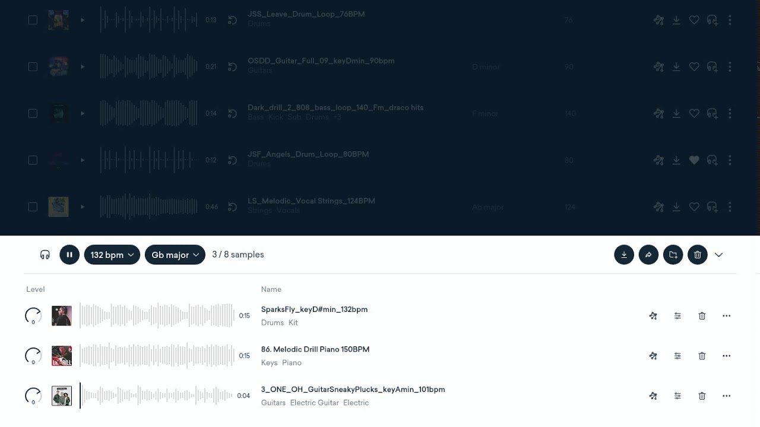Delete entire stack with trash icon
The image size is (760, 427).
pyautogui.click(x=698, y=255)
